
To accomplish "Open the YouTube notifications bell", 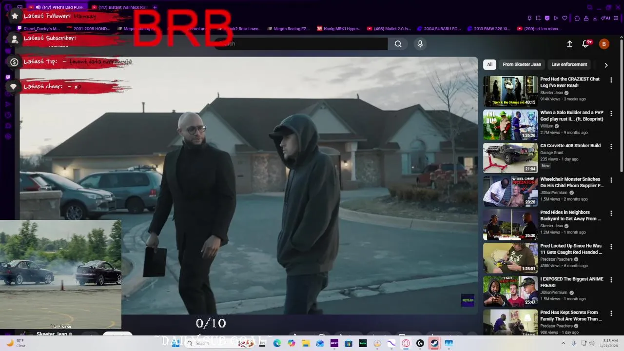I will [586, 44].
